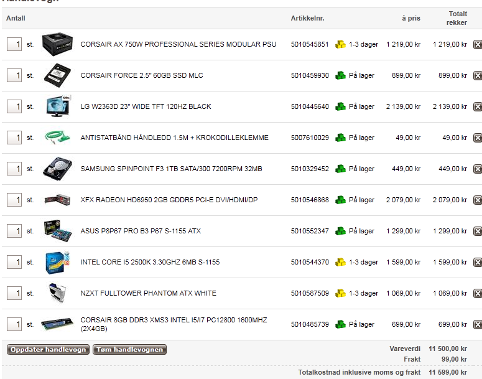The height and width of the screenshot is (379, 482).
Task: Click the Artikkelnr. column header
Action: (x=307, y=18)
